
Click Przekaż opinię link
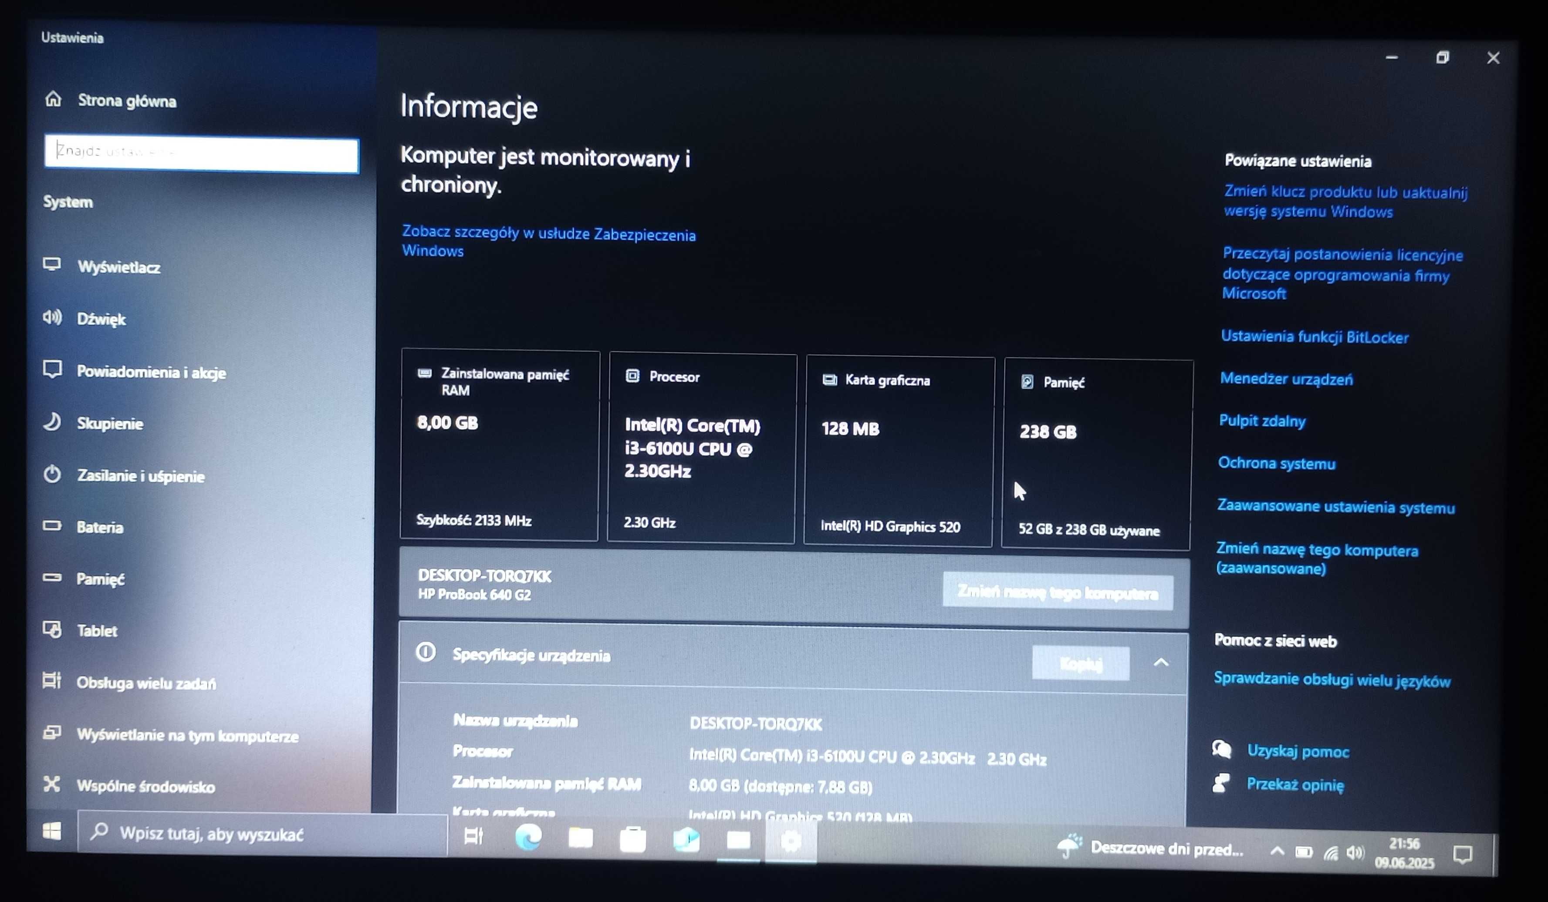(1295, 785)
